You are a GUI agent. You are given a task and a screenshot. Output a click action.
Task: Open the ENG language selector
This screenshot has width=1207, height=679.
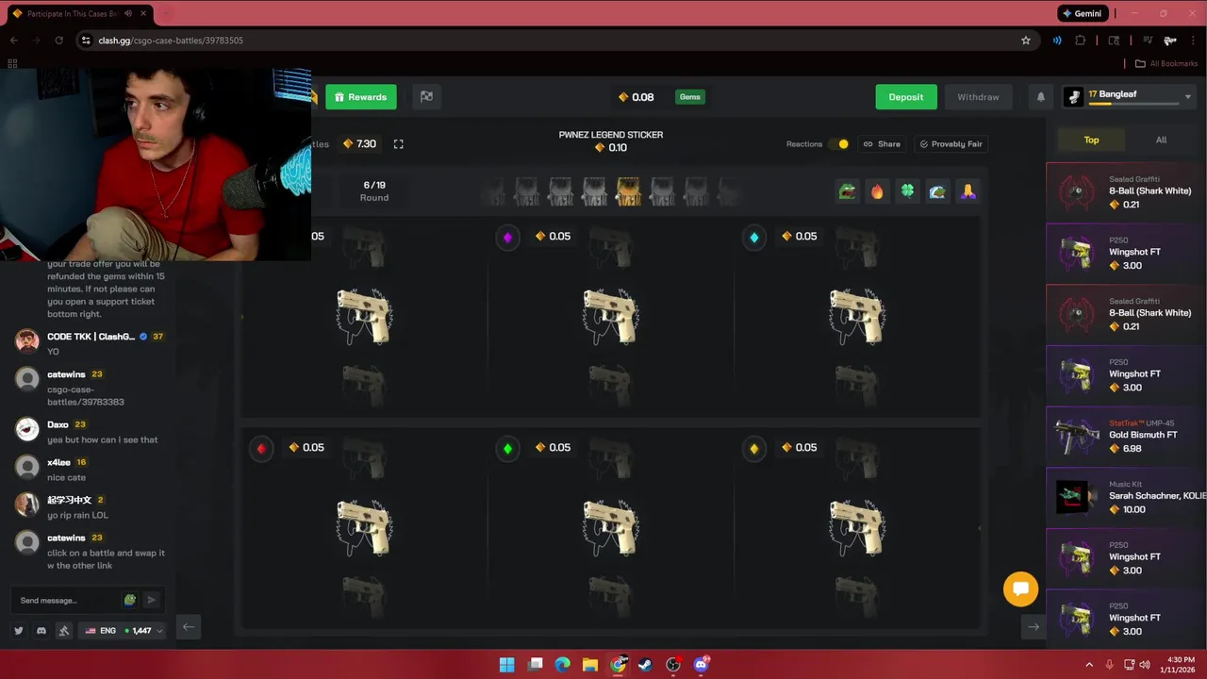[100, 631]
